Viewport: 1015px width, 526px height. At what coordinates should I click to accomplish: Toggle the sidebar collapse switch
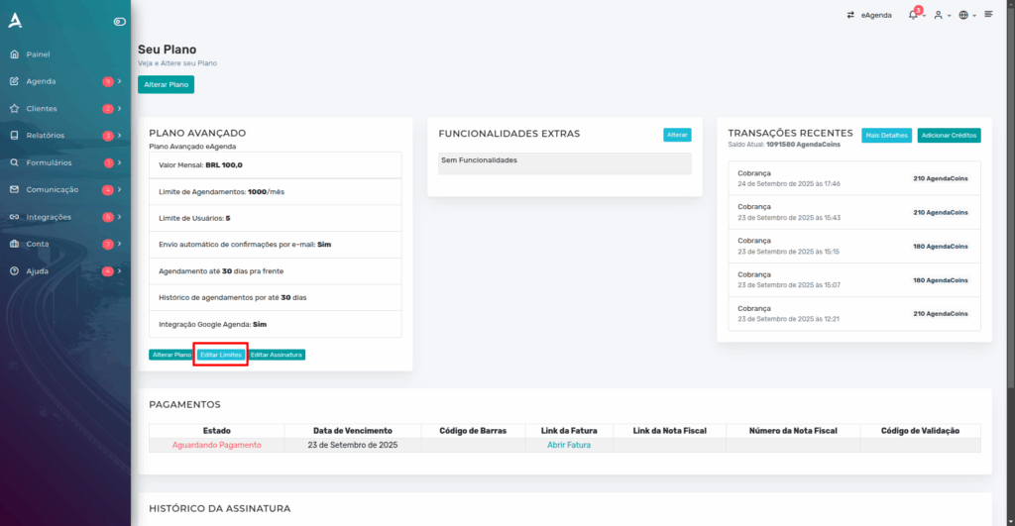tap(120, 21)
